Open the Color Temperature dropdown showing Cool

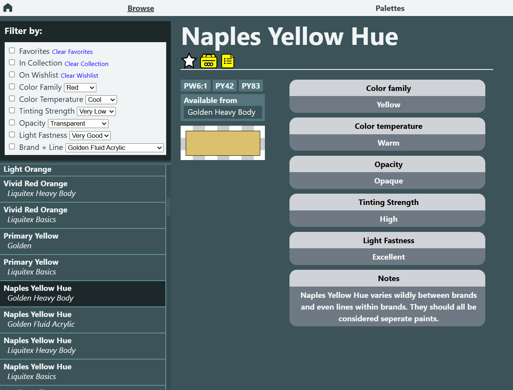pos(101,100)
